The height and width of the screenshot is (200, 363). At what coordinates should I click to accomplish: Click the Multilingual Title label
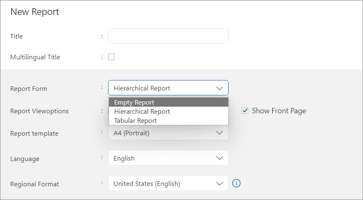[35, 57]
